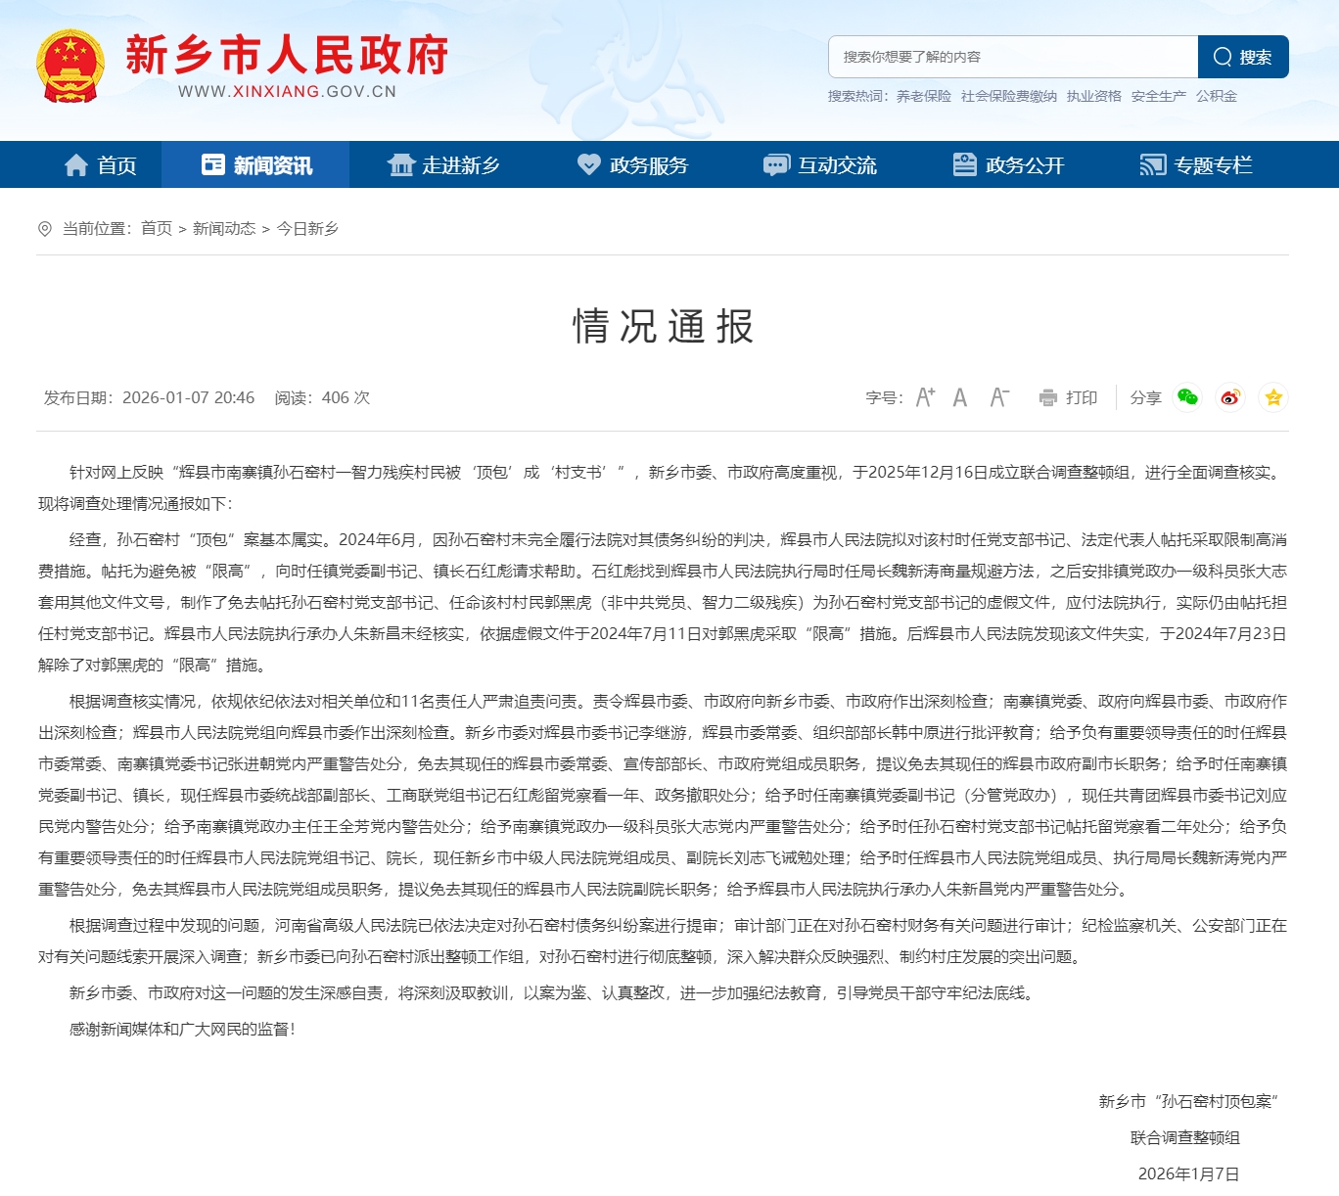Reset font size with middle A icon

click(x=960, y=397)
